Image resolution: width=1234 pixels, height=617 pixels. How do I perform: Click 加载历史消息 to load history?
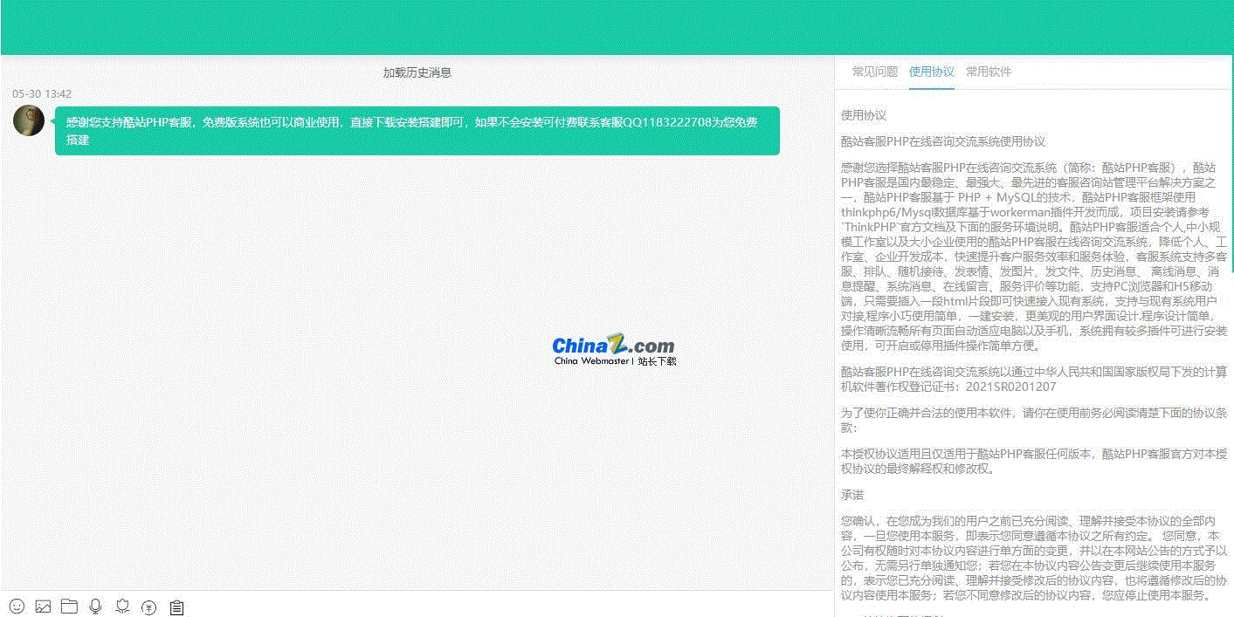pyautogui.click(x=417, y=72)
